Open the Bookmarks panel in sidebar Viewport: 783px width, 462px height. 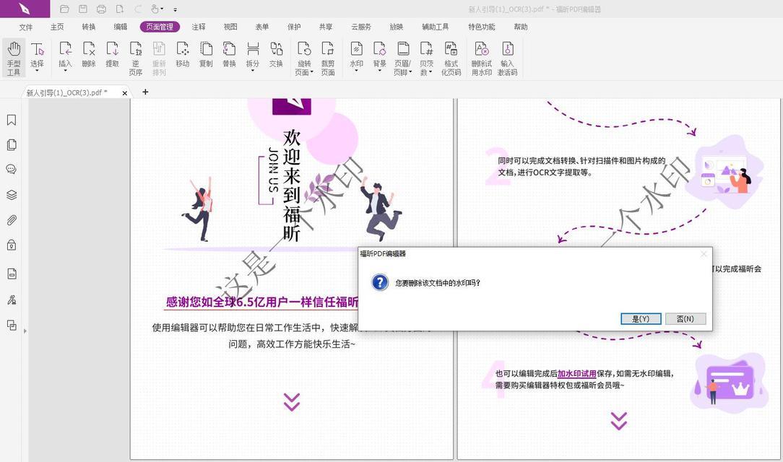(x=12, y=121)
